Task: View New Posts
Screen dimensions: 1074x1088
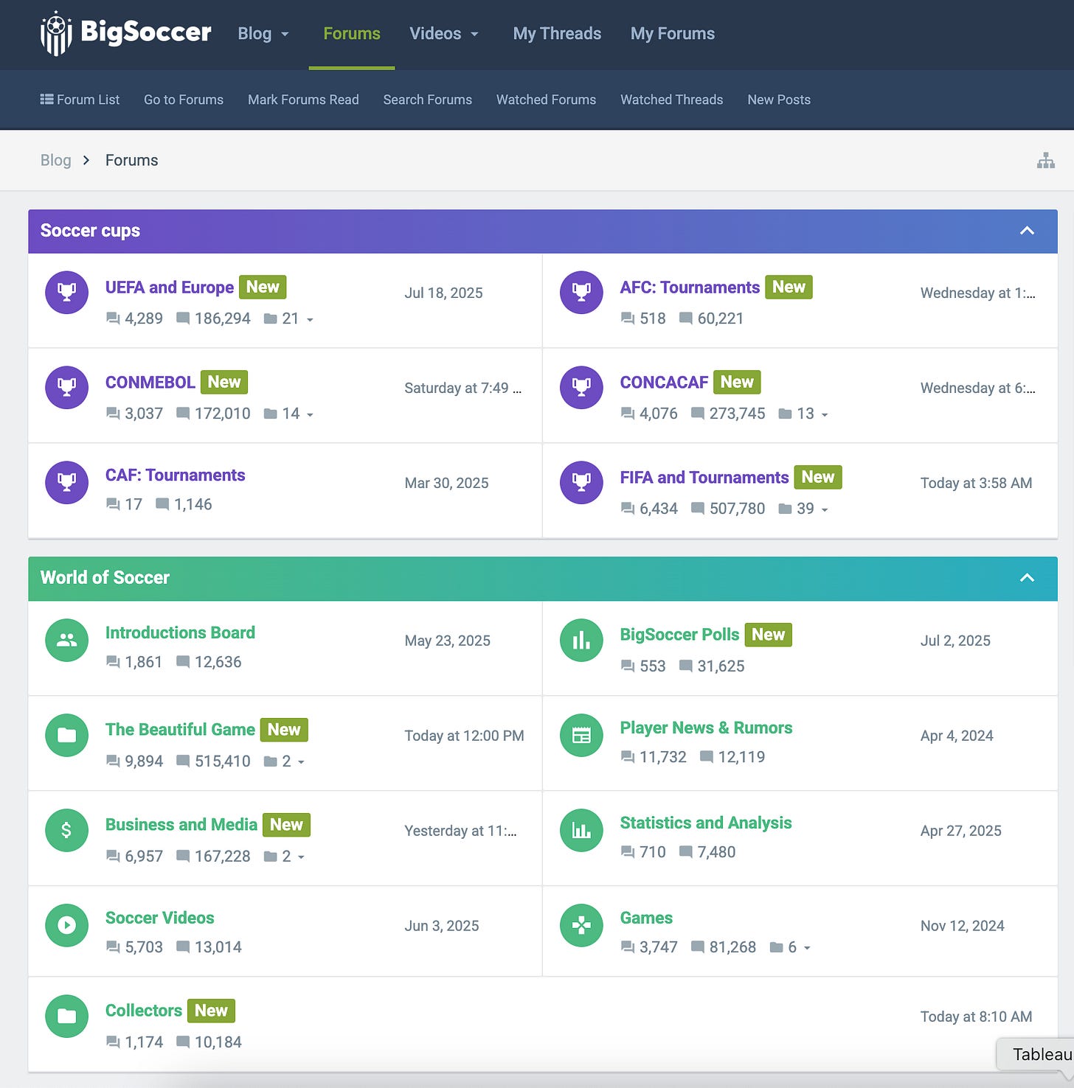Action: 779,100
